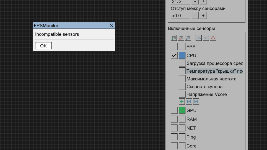Close the FPSMonitor dialog with X
Viewport: 267px width, 150px height.
tap(111, 26)
